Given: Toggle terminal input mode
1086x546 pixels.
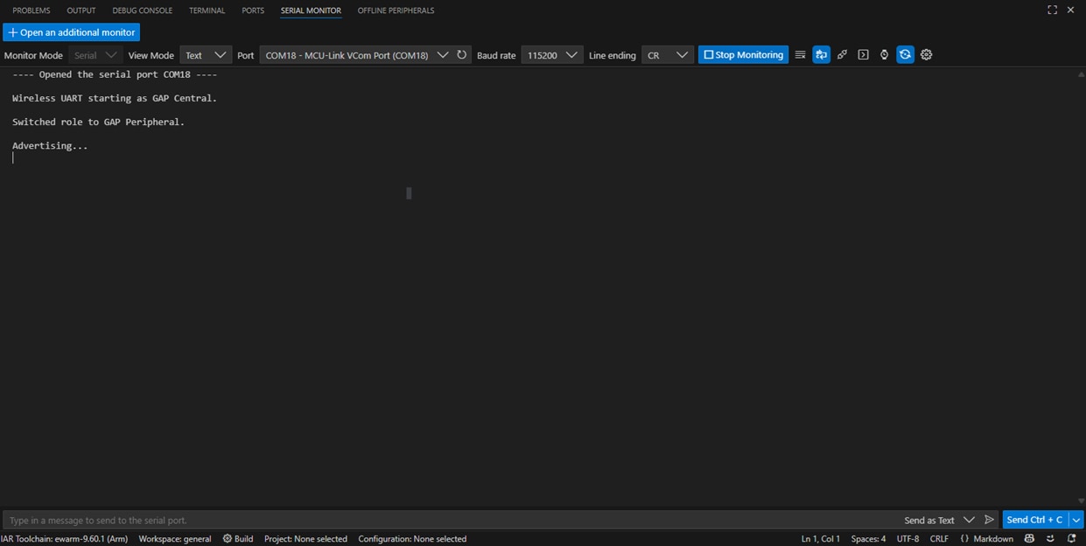Looking at the screenshot, I should (863, 54).
